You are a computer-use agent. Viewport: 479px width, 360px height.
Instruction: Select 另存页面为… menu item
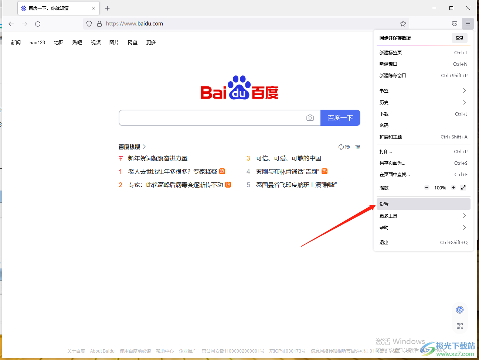[x=423, y=163]
